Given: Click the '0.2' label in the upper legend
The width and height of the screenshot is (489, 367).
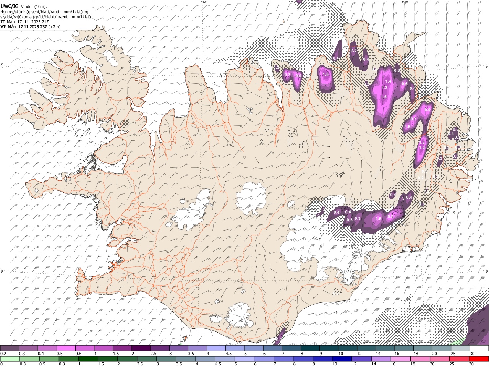Looking at the screenshot, I should (3, 354).
